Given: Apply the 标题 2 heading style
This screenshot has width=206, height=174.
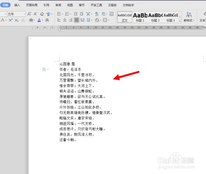Looking at the screenshot, I should (155, 17).
